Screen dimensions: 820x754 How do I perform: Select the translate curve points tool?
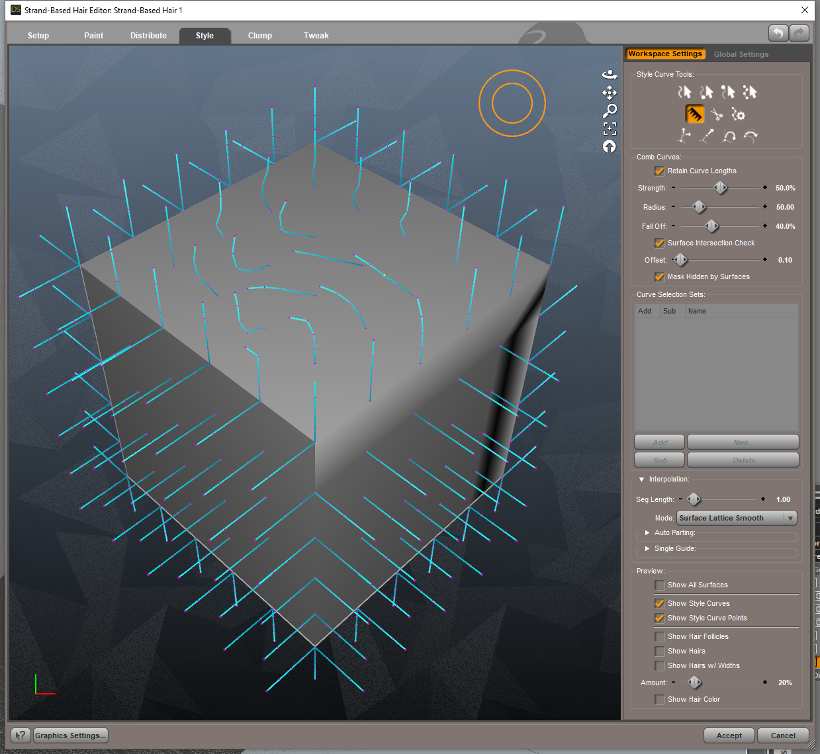tap(685, 136)
